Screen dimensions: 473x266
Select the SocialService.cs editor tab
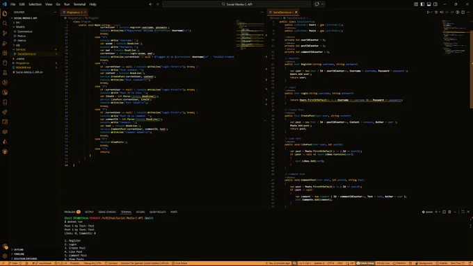click(x=282, y=13)
